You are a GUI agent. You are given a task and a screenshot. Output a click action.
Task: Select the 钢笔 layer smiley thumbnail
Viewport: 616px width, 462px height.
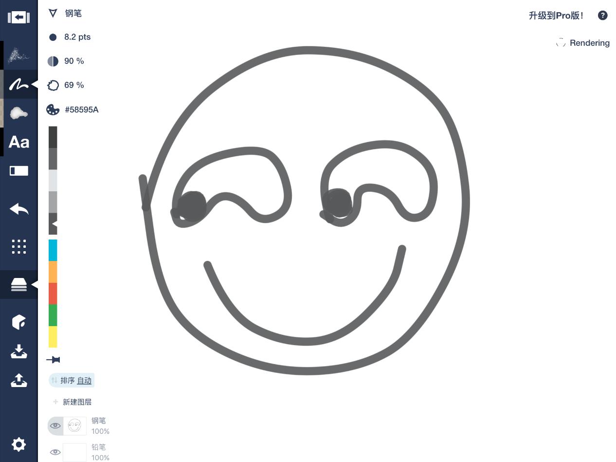tap(74, 426)
